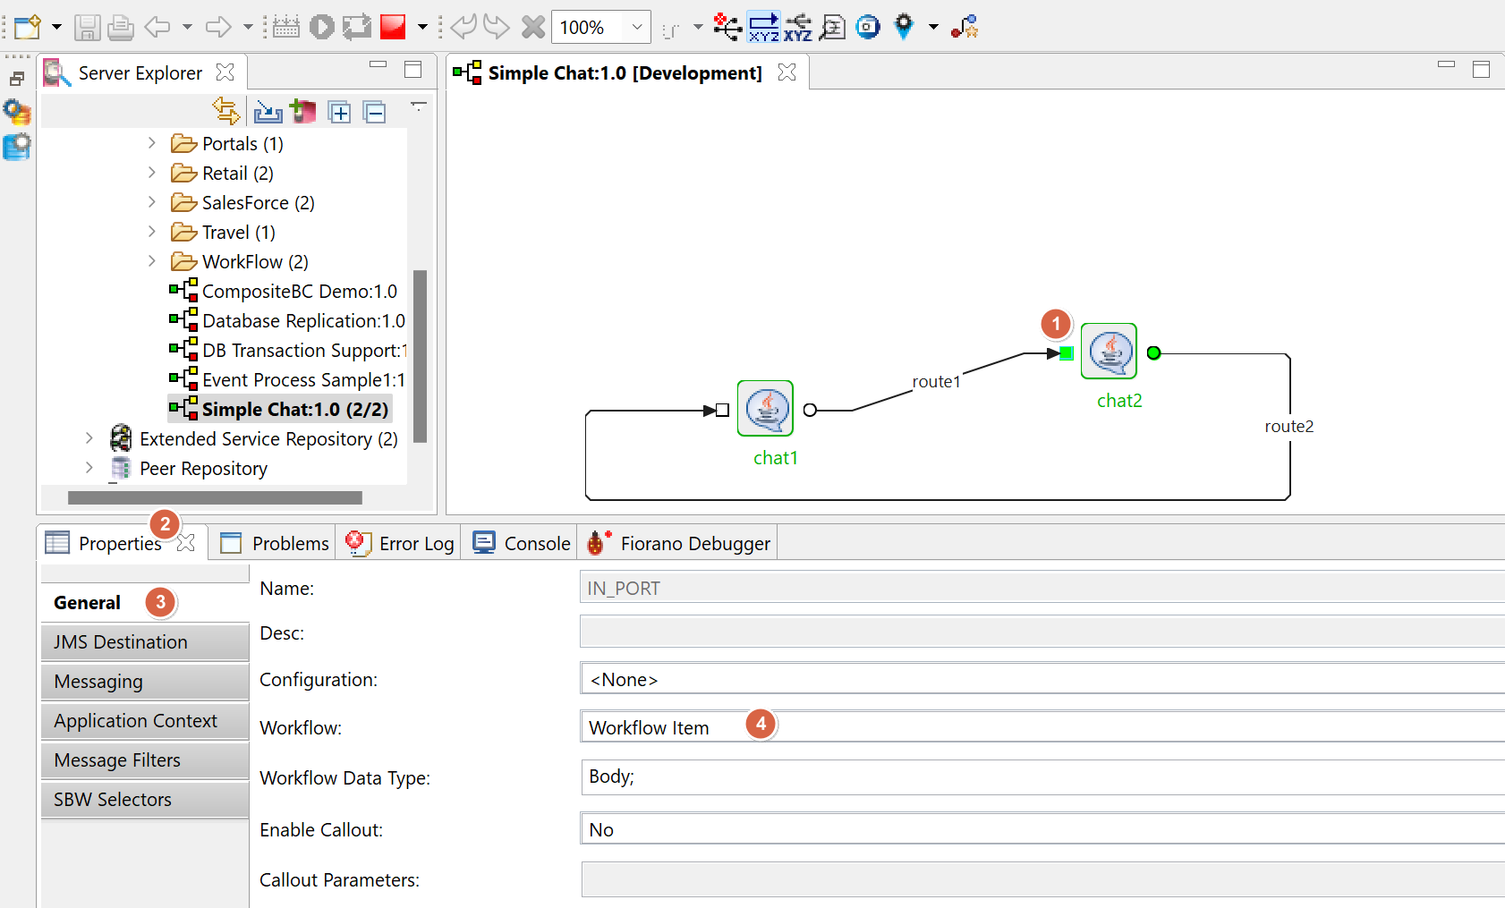1505x908 pixels.
Task: Select the chat1 component on the canvas
Action: coord(765,408)
